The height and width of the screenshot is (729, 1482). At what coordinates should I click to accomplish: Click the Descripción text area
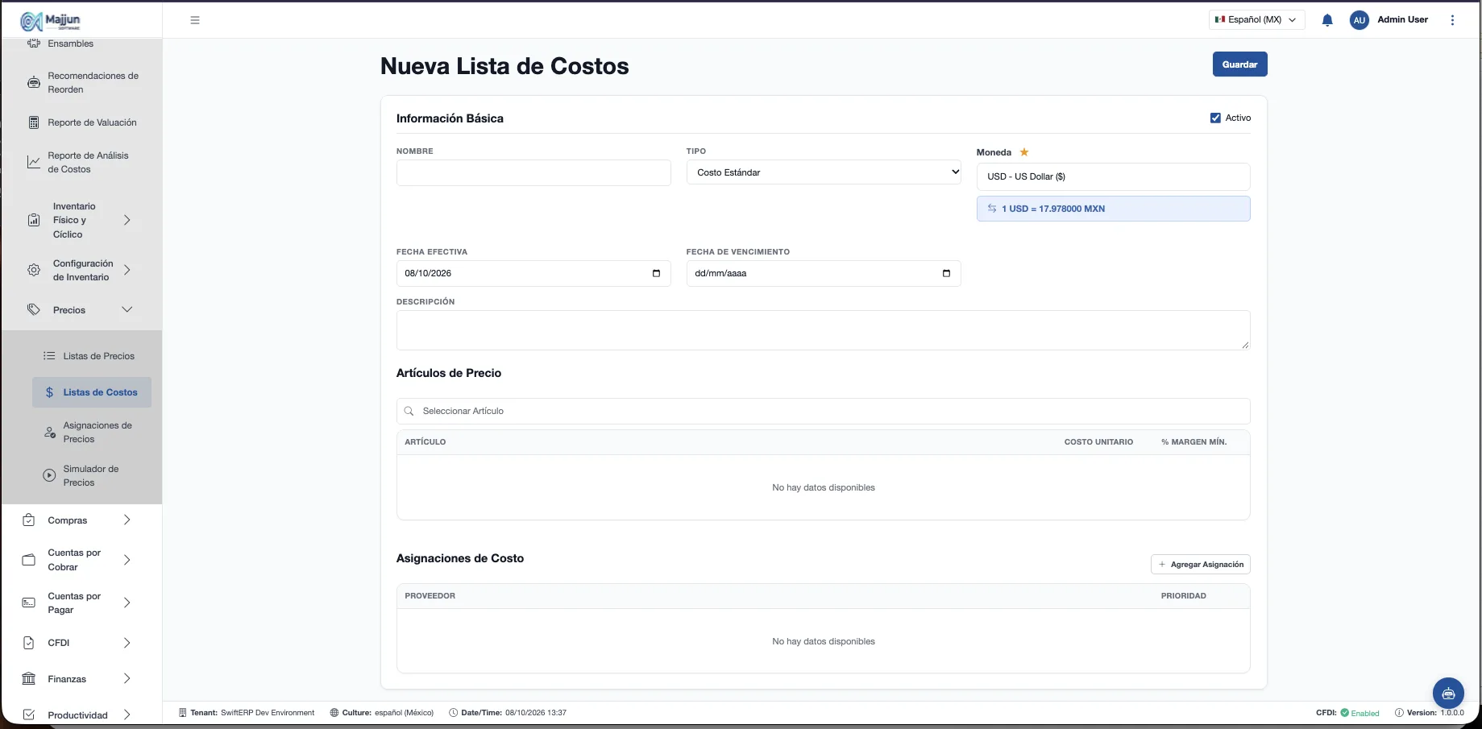click(x=823, y=330)
